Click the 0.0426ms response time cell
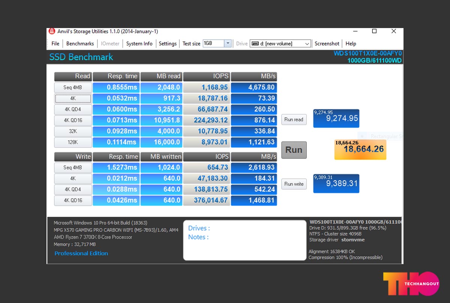 pos(116,201)
